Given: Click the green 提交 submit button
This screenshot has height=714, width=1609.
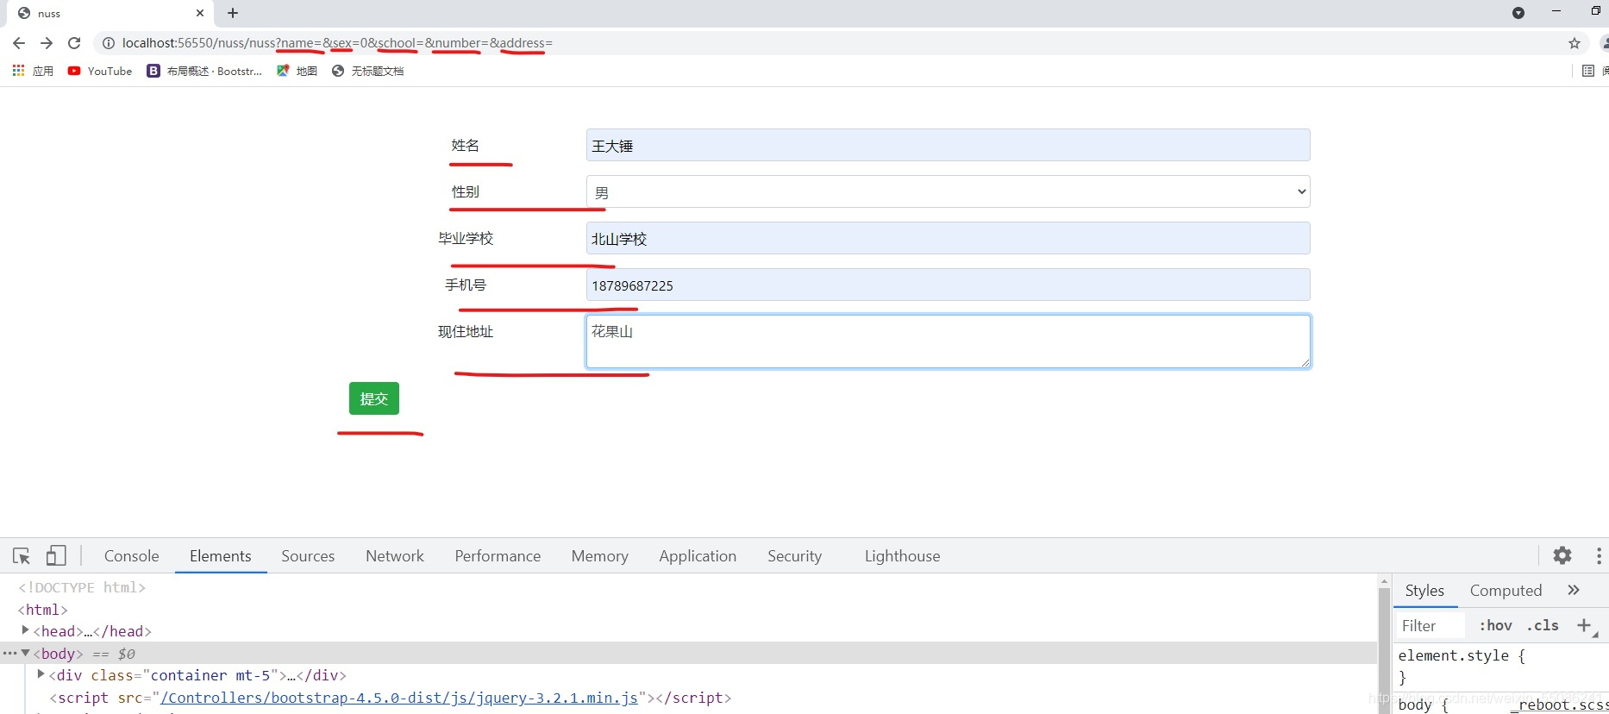Looking at the screenshot, I should 374,398.
